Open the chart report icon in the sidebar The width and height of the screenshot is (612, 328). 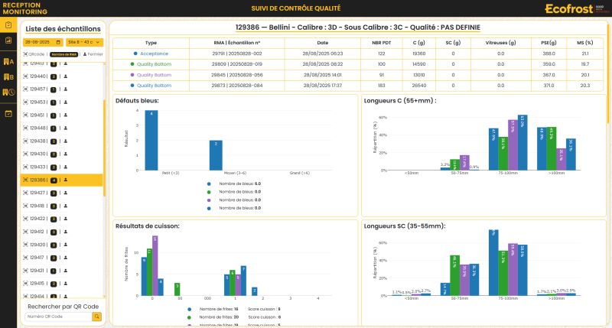pos(8,41)
